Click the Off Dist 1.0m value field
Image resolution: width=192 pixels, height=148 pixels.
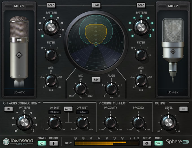(82, 112)
